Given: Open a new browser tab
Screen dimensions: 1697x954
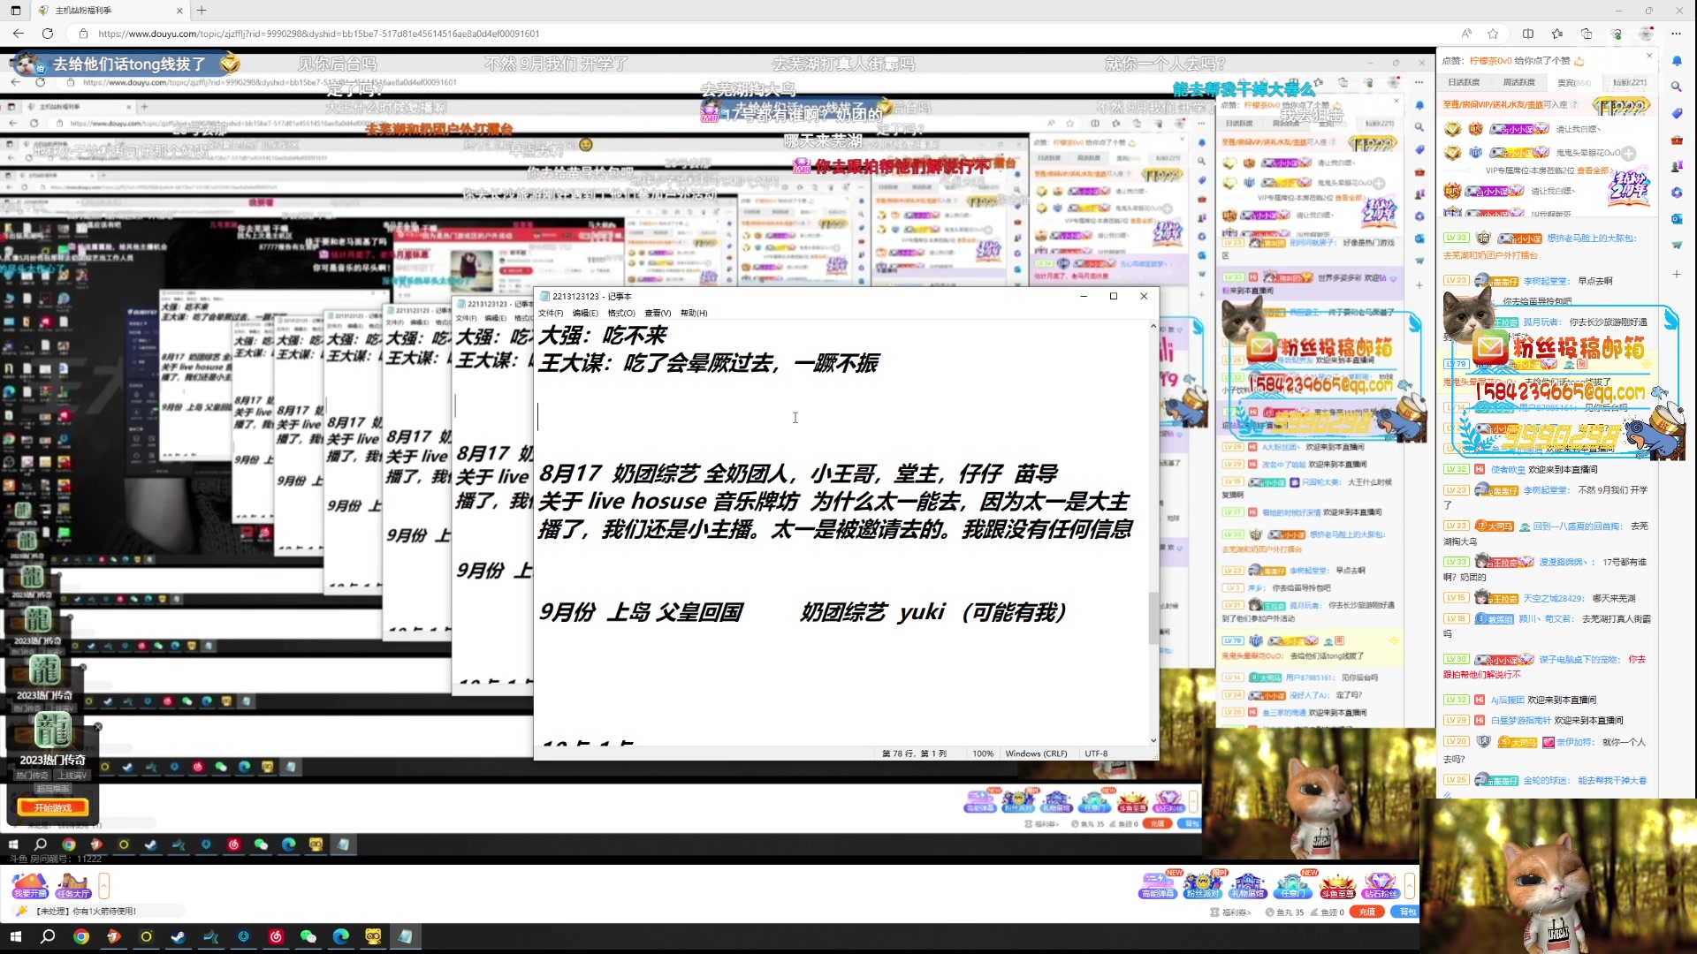Looking at the screenshot, I should (x=202, y=11).
